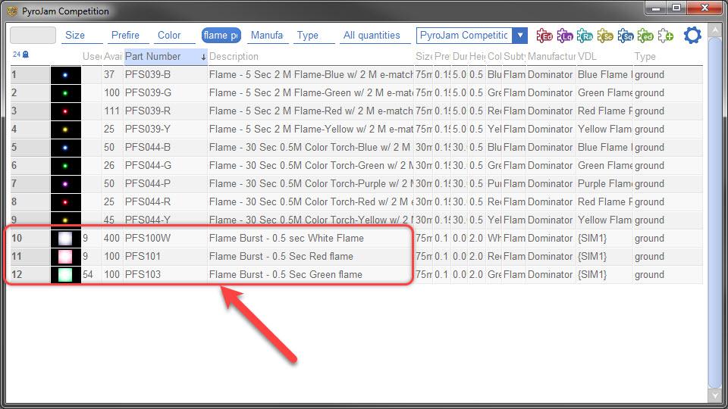Click the teal 'Ra' puzzle-piece icon
Viewport: 728px width, 409px height.
(x=585, y=36)
